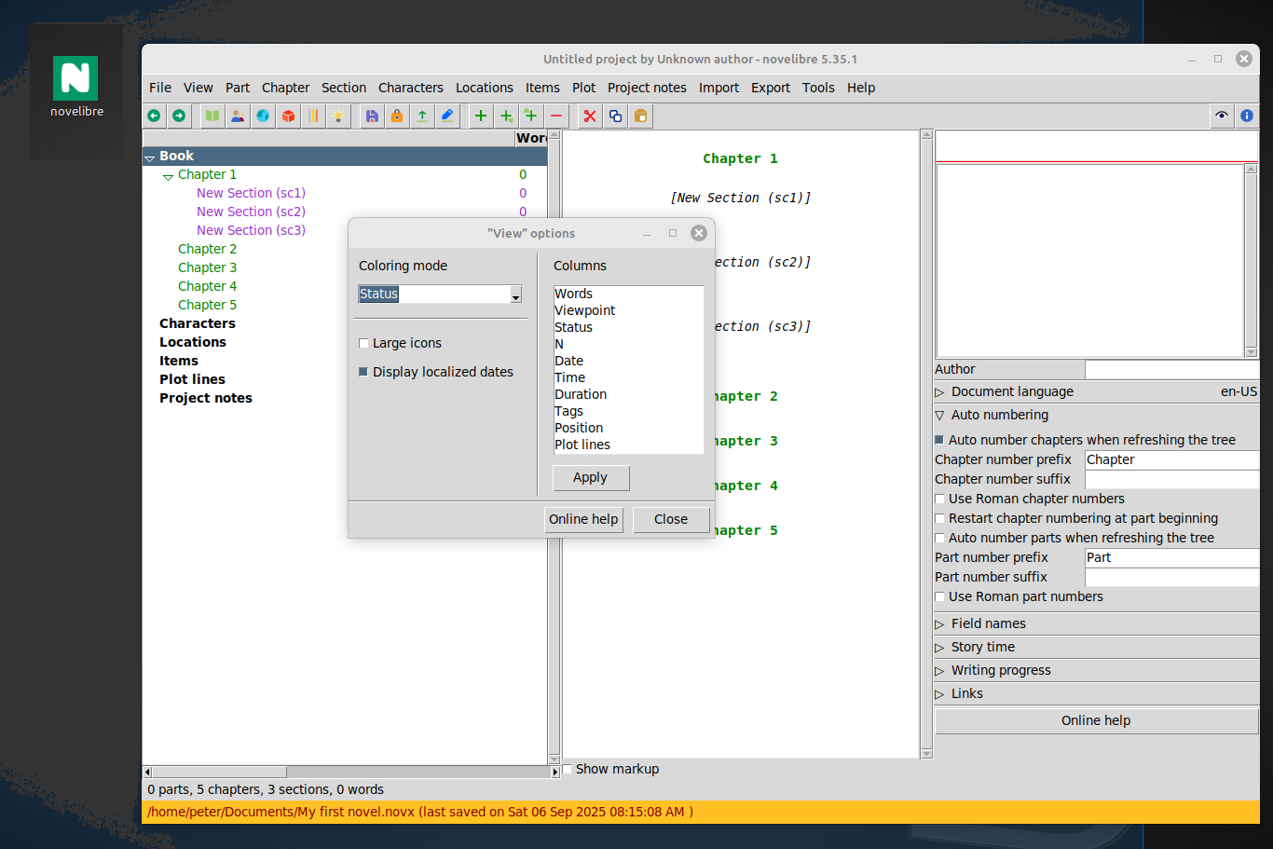The width and height of the screenshot is (1273, 849).
Task: Expand the Field names section
Action: 939,624
